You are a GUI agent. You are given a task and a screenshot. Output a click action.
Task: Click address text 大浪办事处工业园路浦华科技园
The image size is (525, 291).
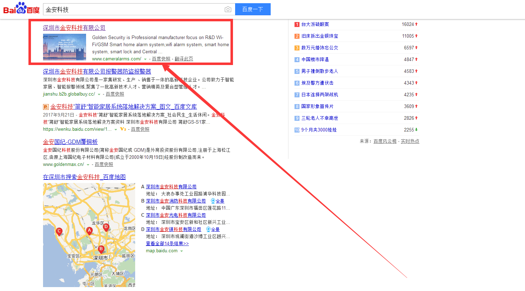pyautogui.click(x=196, y=194)
